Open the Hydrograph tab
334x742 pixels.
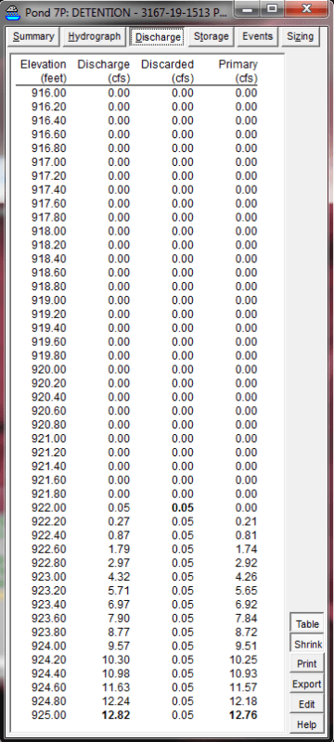(94, 37)
